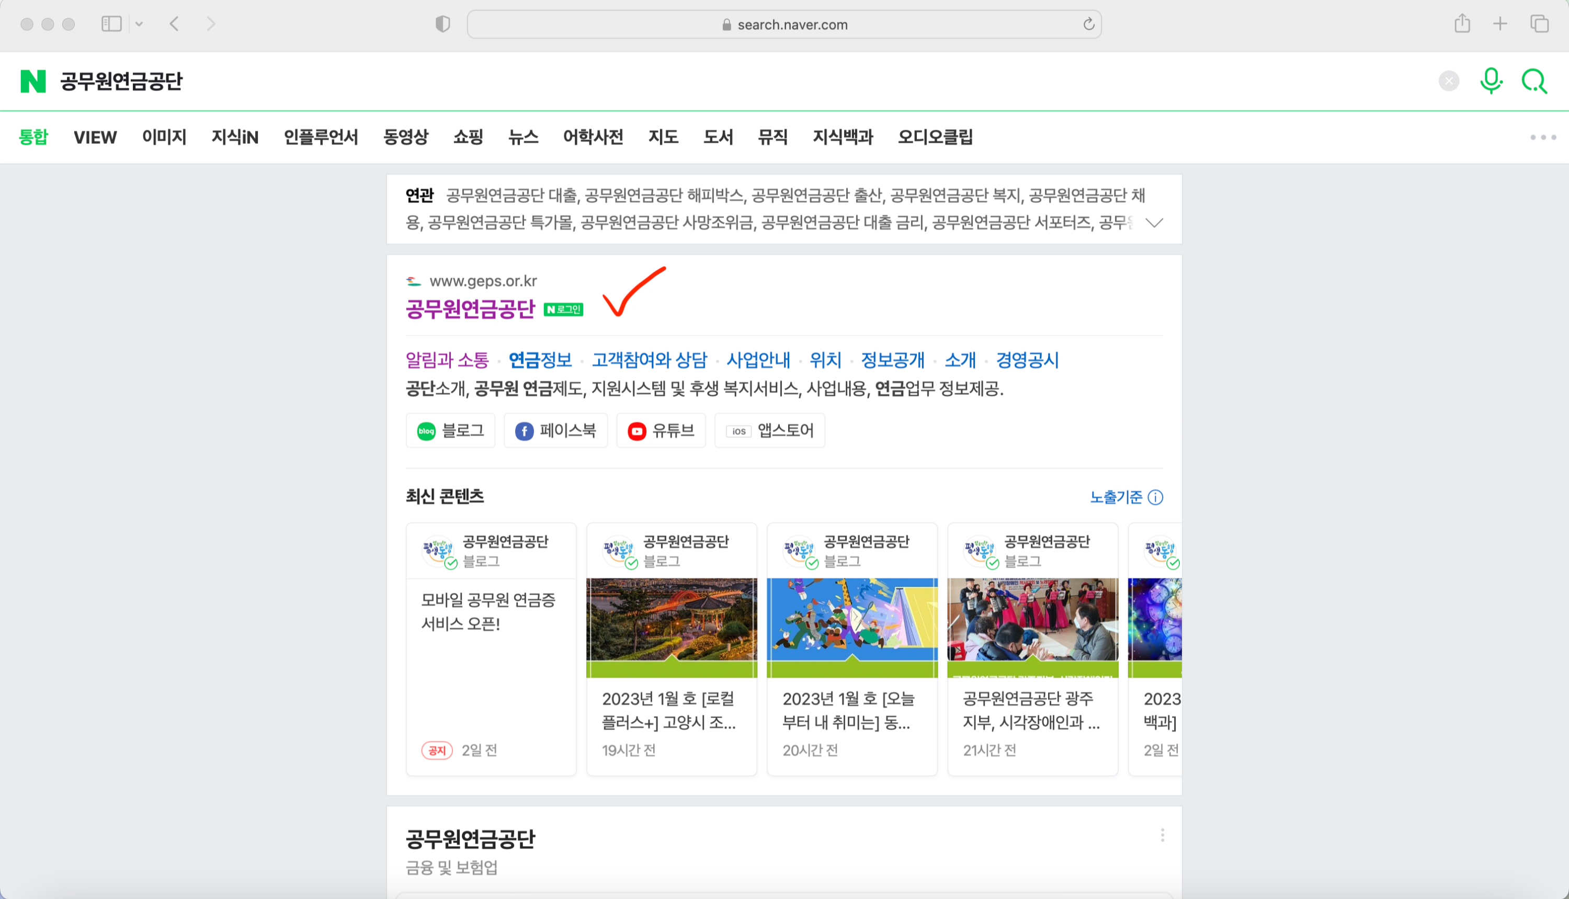Open the 연금정보 sublink
This screenshot has height=899, width=1569.
point(540,360)
